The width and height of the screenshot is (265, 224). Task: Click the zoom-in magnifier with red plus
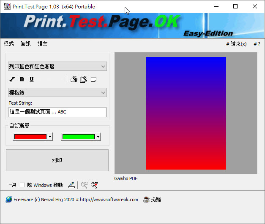pos(94,185)
